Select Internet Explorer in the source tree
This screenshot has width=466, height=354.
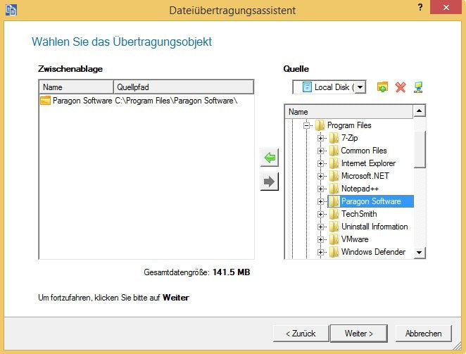coord(369,163)
